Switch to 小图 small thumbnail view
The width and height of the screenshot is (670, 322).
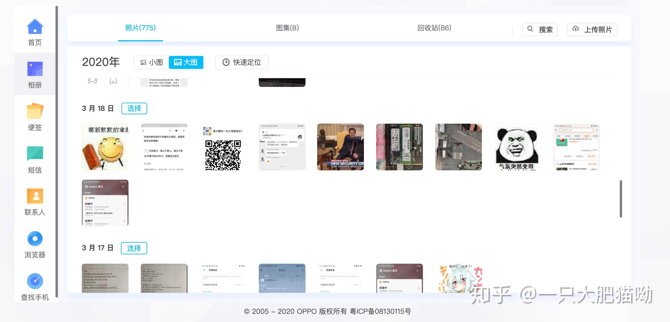click(x=152, y=62)
